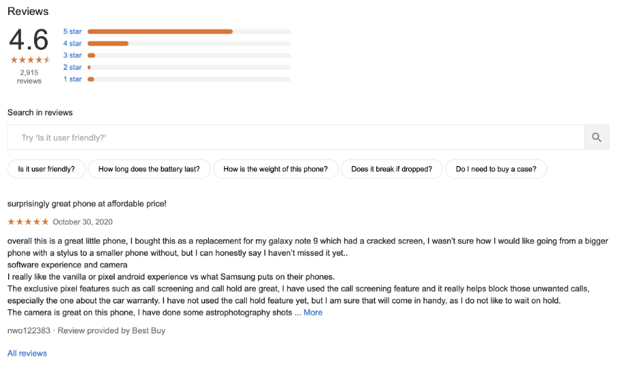Select 'Does it break if dropped?' chip
This screenshot has height=372, width=637.
pos(392,169)
